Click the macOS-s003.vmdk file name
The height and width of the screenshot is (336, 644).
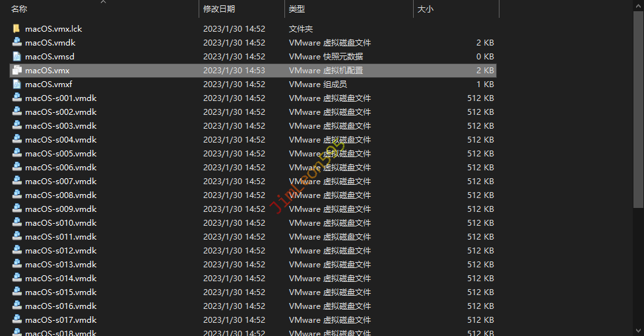(61, 125)
